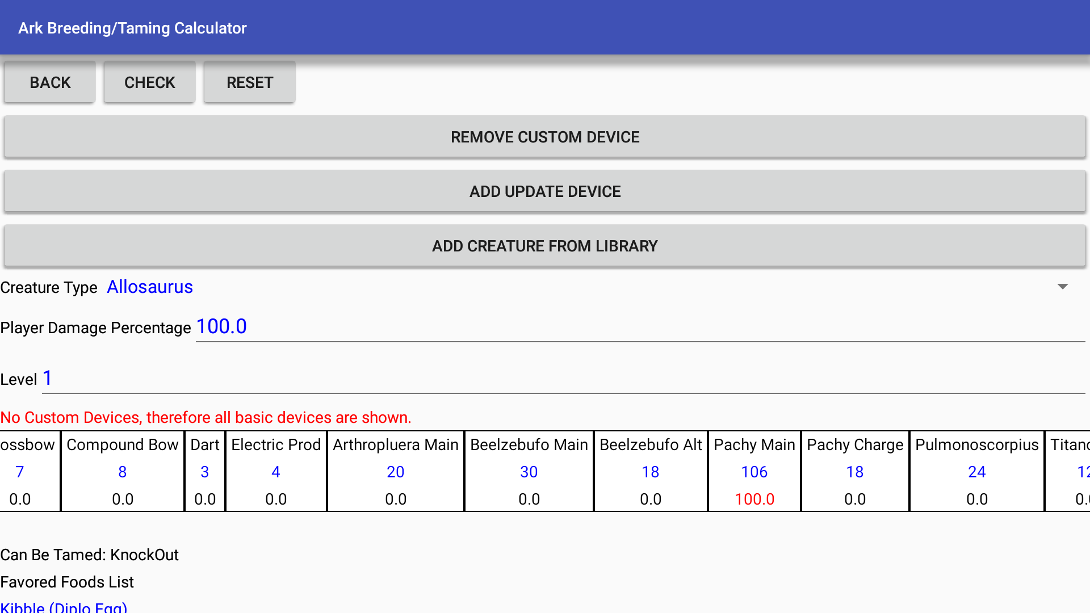
Task: Click 0.0 value under Arthropluera Main
Action: point(396,499)
